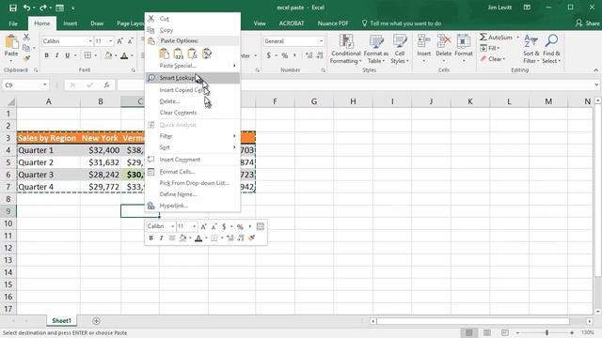Click the Redo arrow icon

pyautogui.click(x=42, y=8)
